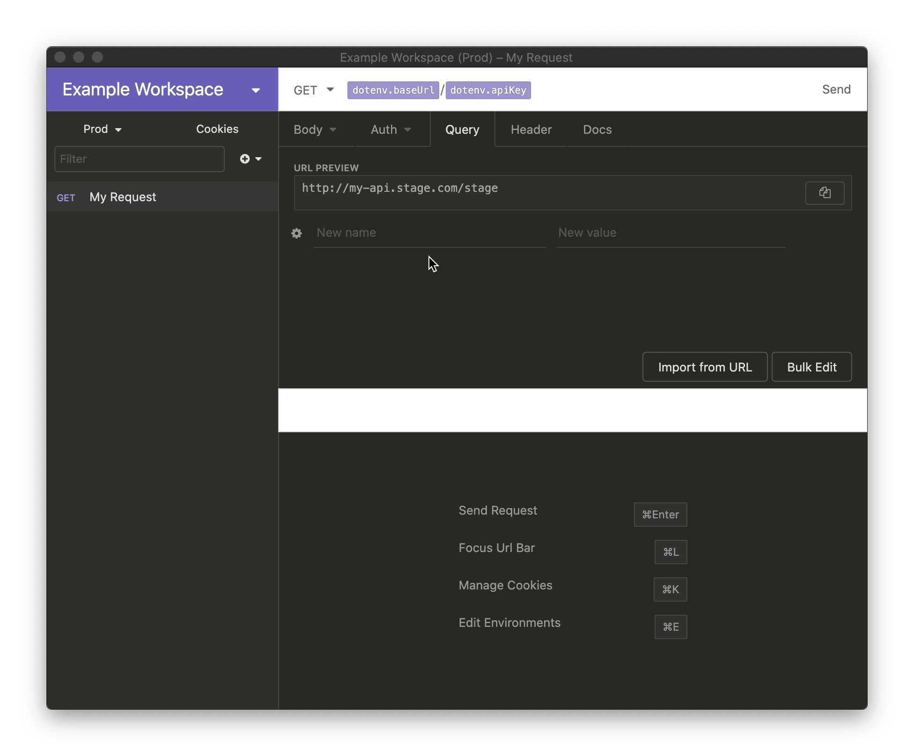Click the New name parameter field
This screenshot has height=756, width=914.
(429, 233)
